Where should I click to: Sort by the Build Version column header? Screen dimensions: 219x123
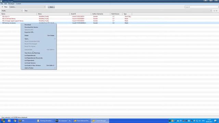[116, 14]
